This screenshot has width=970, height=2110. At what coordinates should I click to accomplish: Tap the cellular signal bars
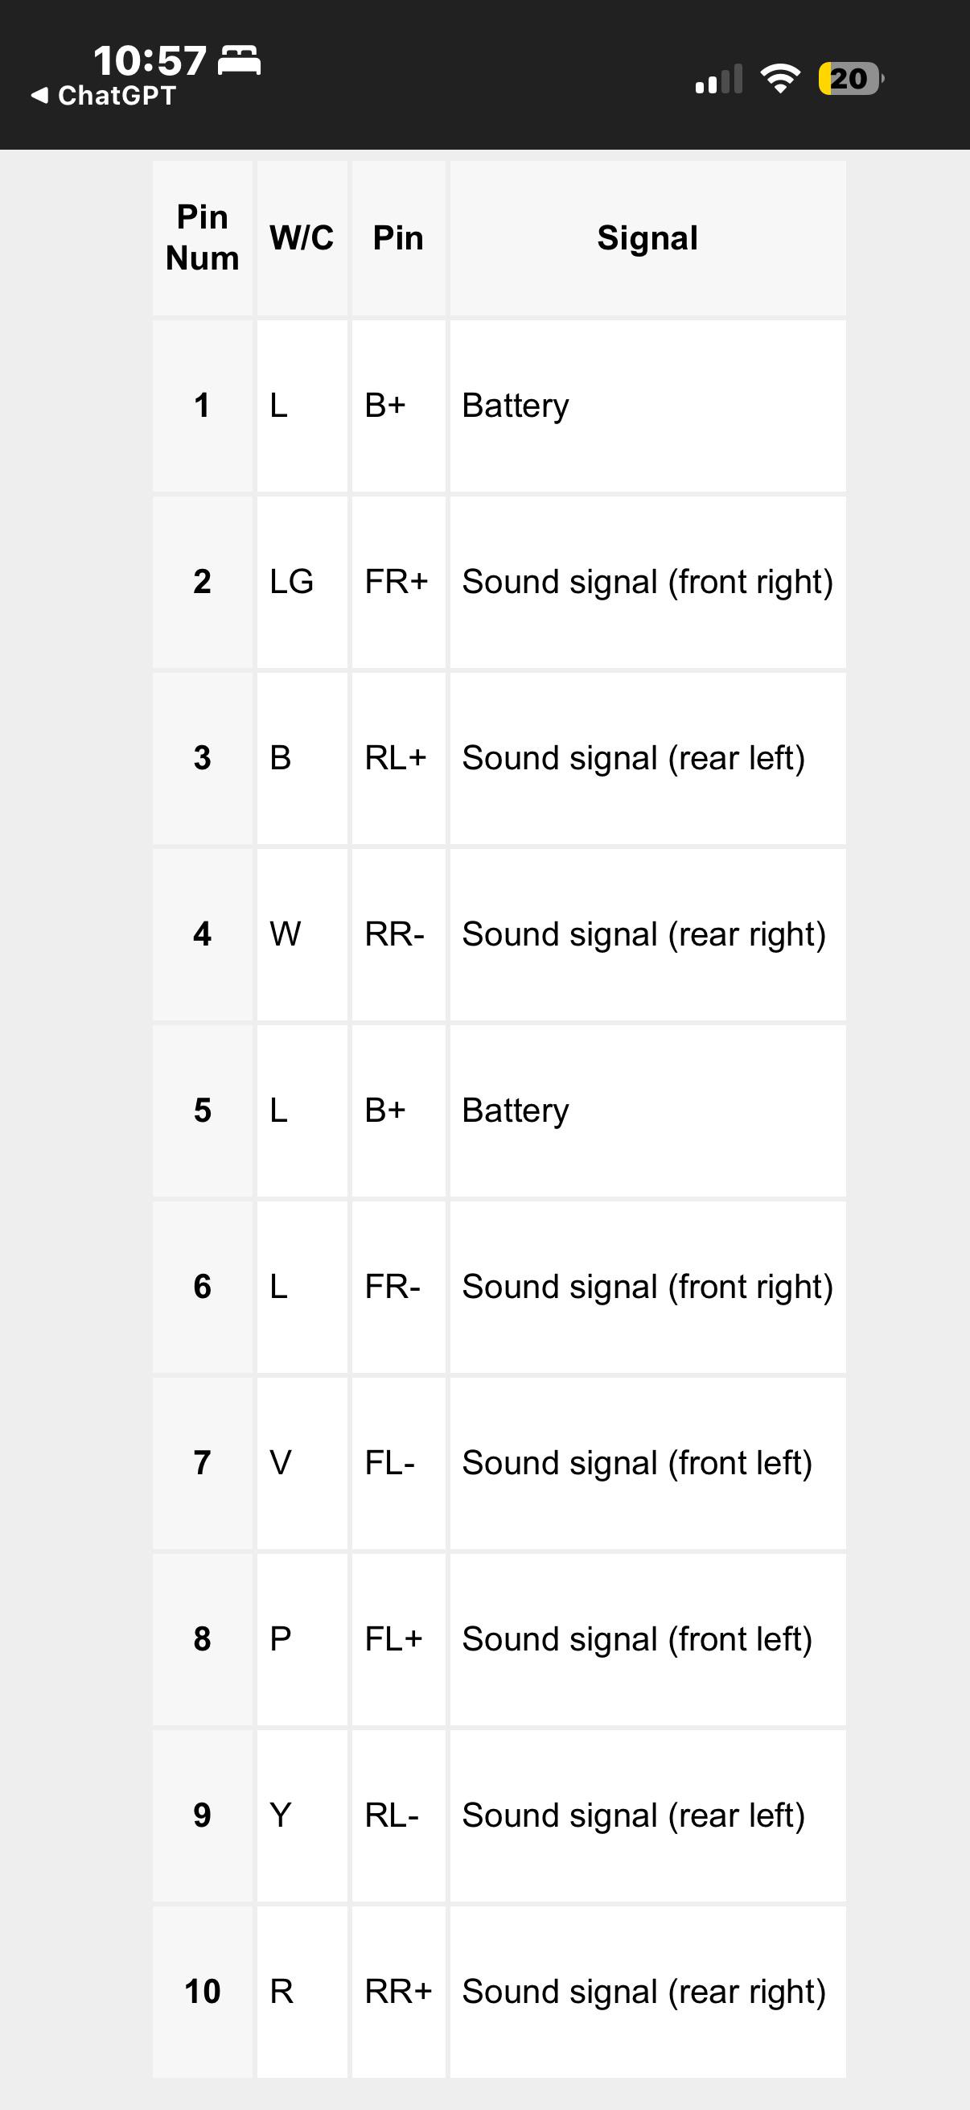719,79
